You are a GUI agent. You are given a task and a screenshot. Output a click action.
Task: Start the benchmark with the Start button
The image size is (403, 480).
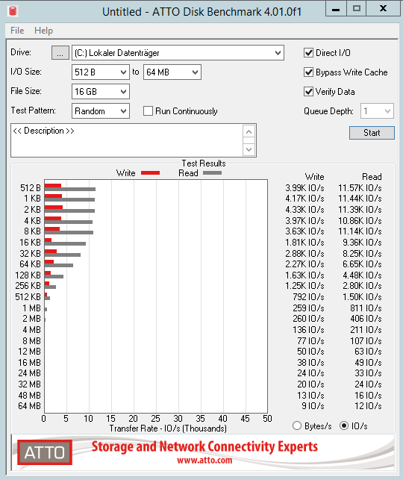point(372,133)
